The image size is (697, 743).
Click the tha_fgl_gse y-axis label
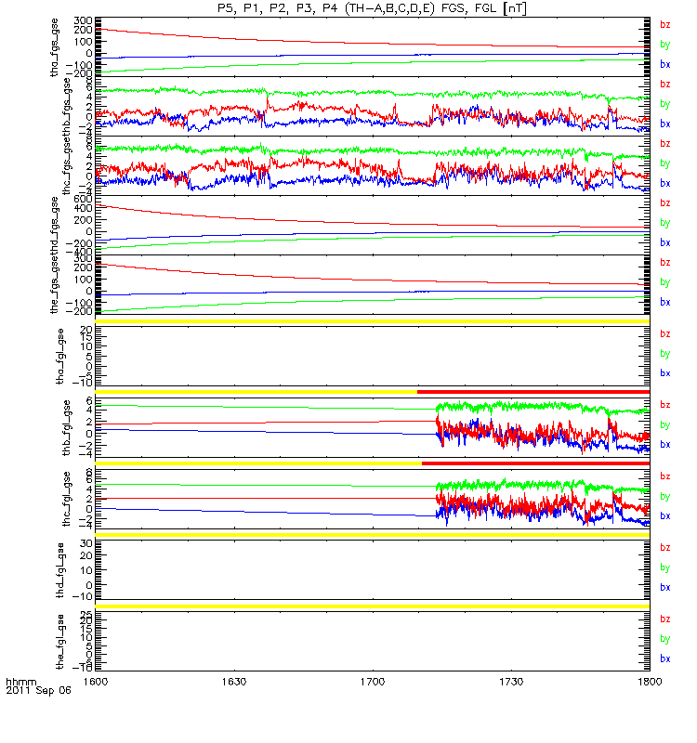coord(59,356)
